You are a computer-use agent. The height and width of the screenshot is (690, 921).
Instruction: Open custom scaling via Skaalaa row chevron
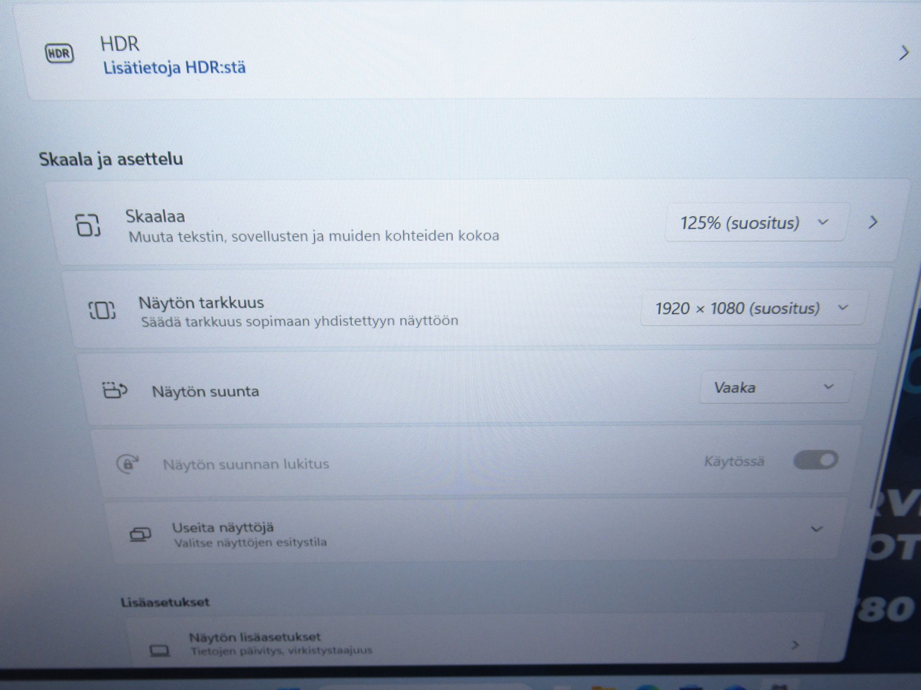click(x=873, y=222)
